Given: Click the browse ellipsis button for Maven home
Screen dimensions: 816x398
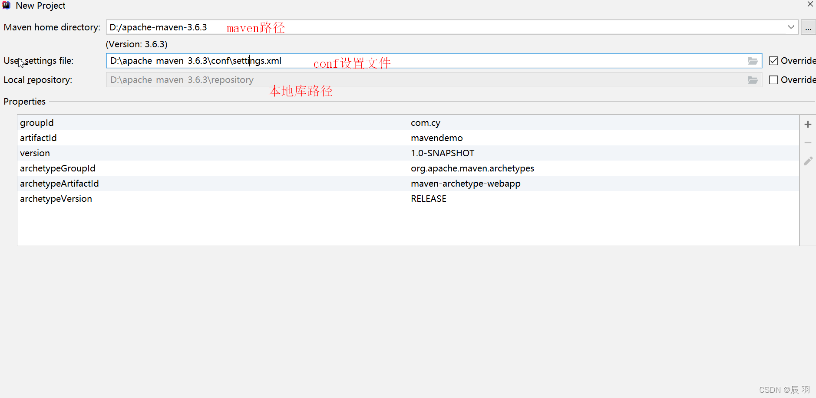Looking at the screenshot, I should [808, 27].
